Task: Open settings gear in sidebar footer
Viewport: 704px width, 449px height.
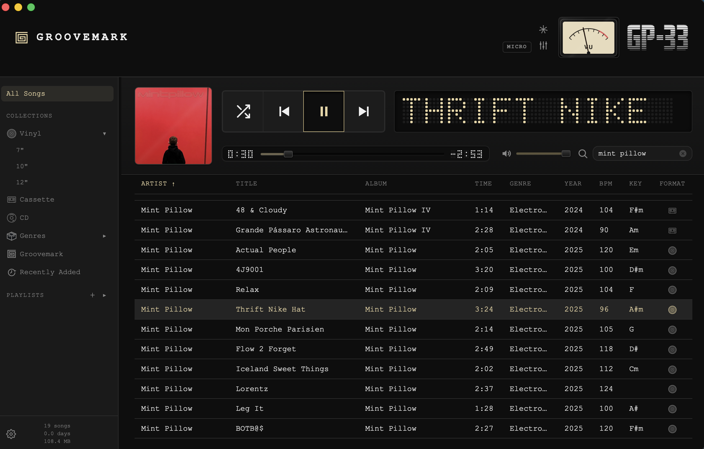Action: click(x=11, y=434)
